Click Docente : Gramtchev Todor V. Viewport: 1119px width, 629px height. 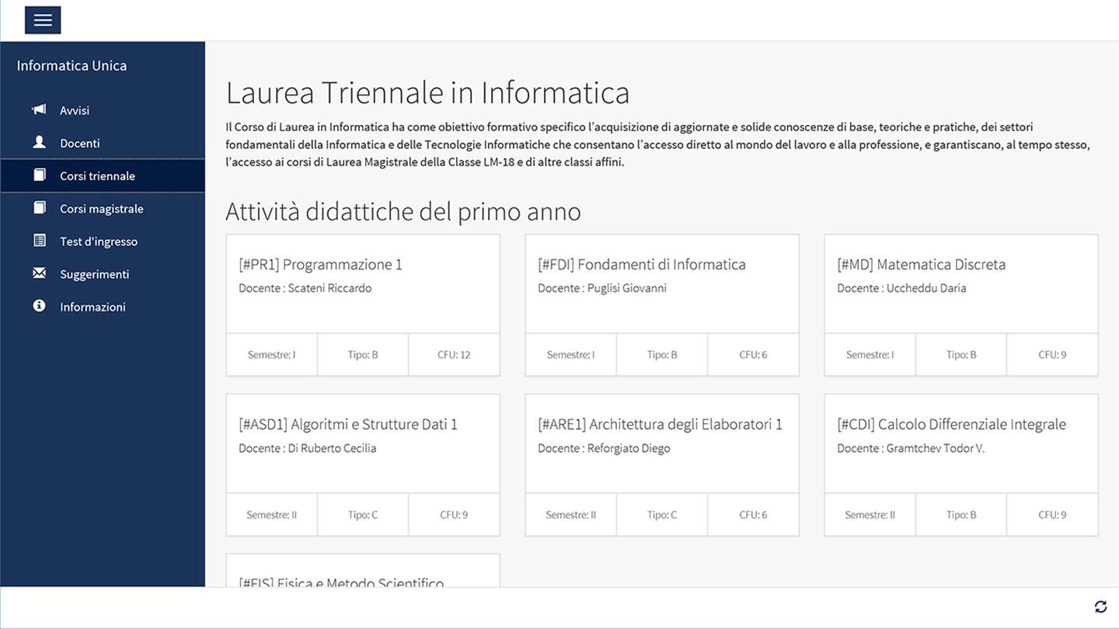pos(911,448)
